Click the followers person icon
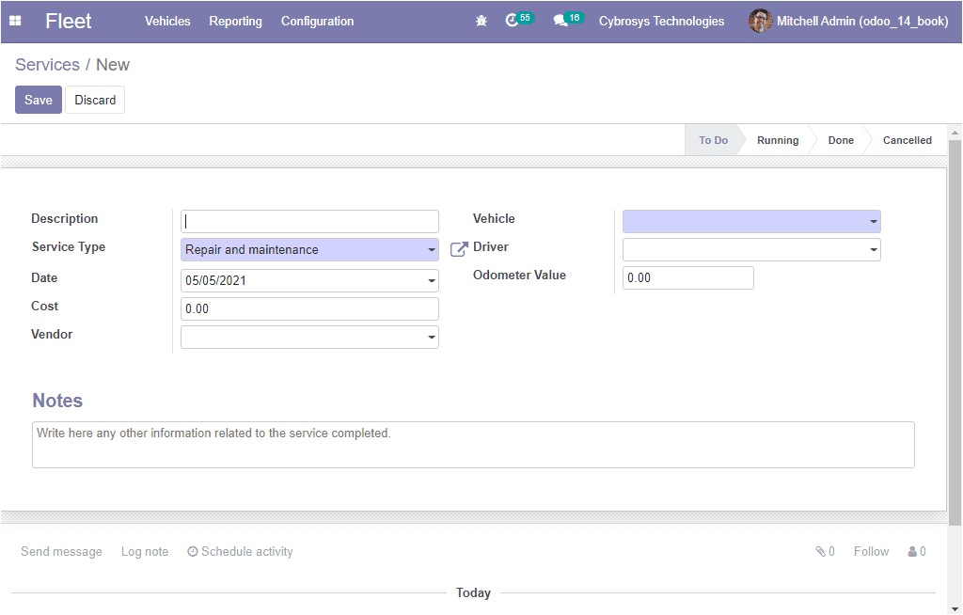963x615 pixels. tap(912, 552)
